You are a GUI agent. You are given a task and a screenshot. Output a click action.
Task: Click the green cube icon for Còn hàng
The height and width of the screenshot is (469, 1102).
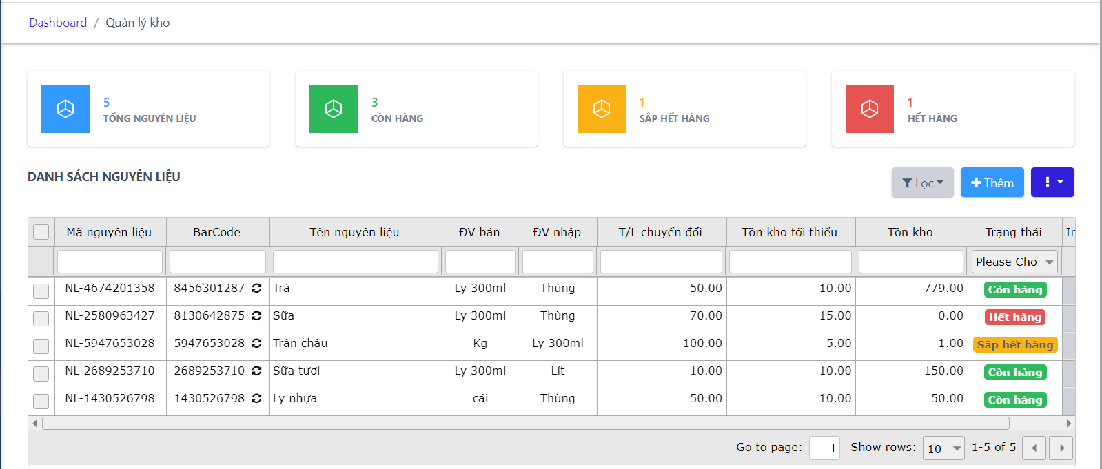(x=334, y=109)
